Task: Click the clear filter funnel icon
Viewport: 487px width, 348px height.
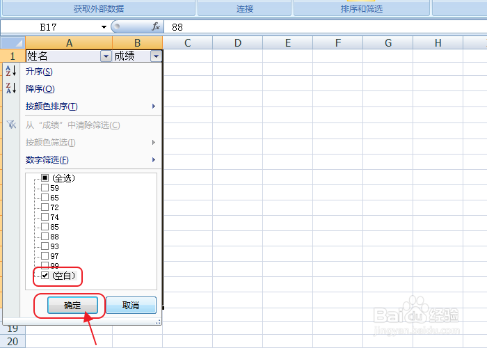Action: click(x=11, y=125)
